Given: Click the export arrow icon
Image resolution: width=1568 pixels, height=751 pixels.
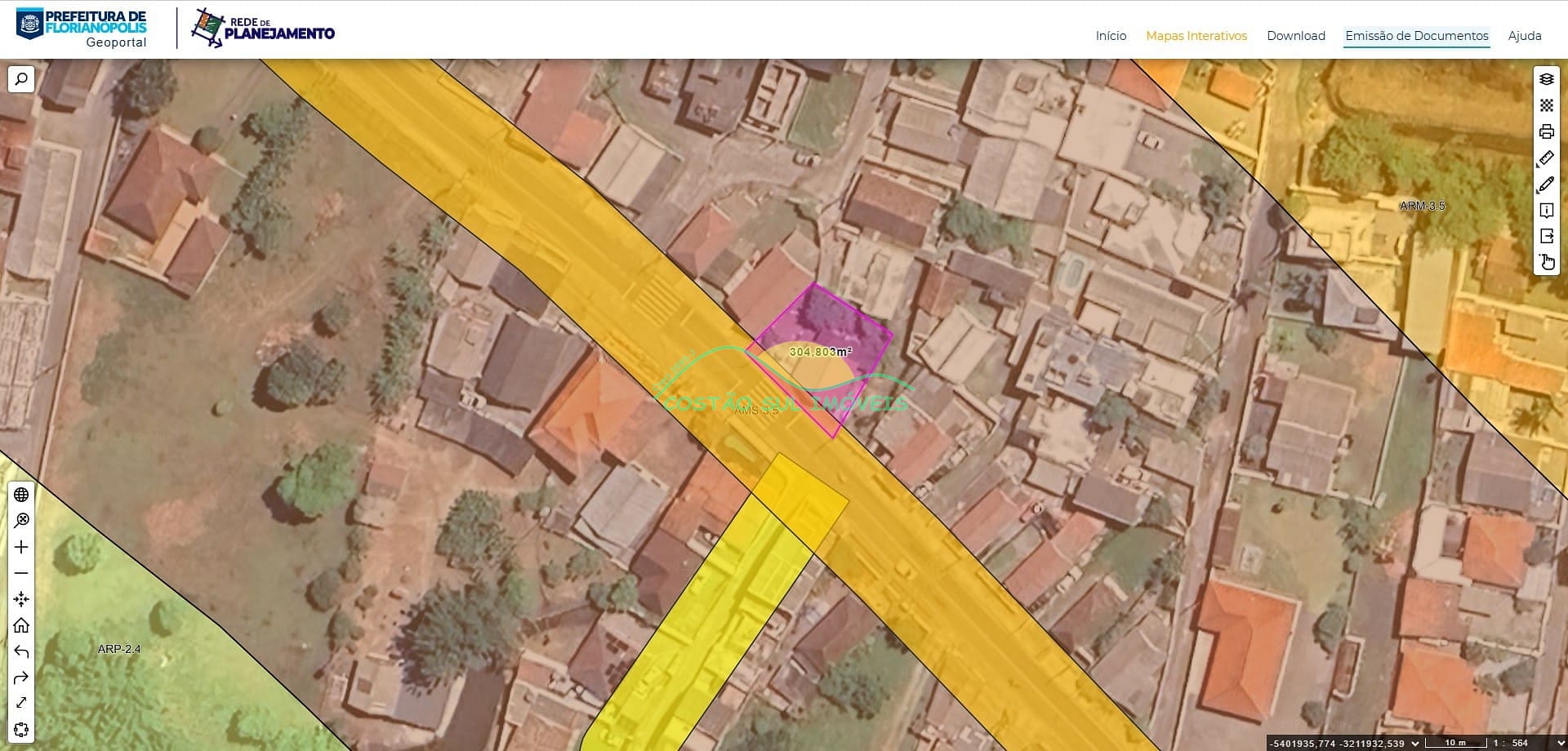Looking at the screenshot, I should (1546, 236).
